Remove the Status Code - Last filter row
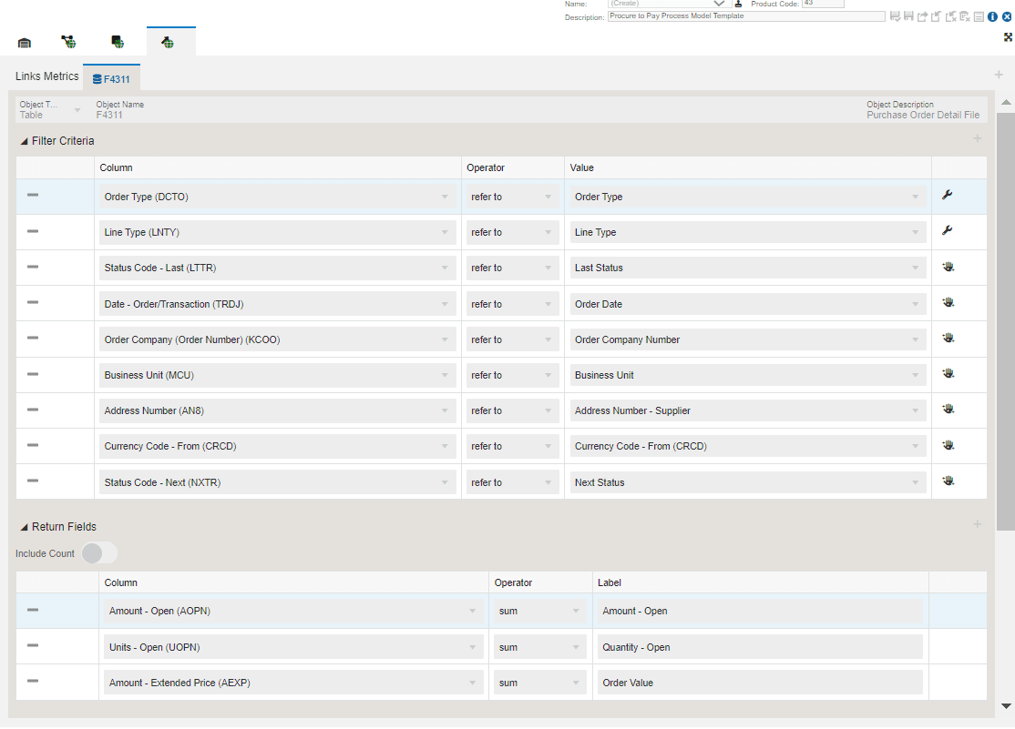The image size is (1015, 729). (x=33, y=267)
